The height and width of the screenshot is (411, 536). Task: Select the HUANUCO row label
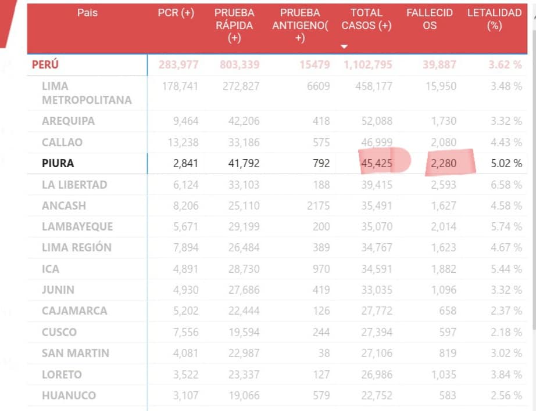pyautogui.click(x=69, y=395)
